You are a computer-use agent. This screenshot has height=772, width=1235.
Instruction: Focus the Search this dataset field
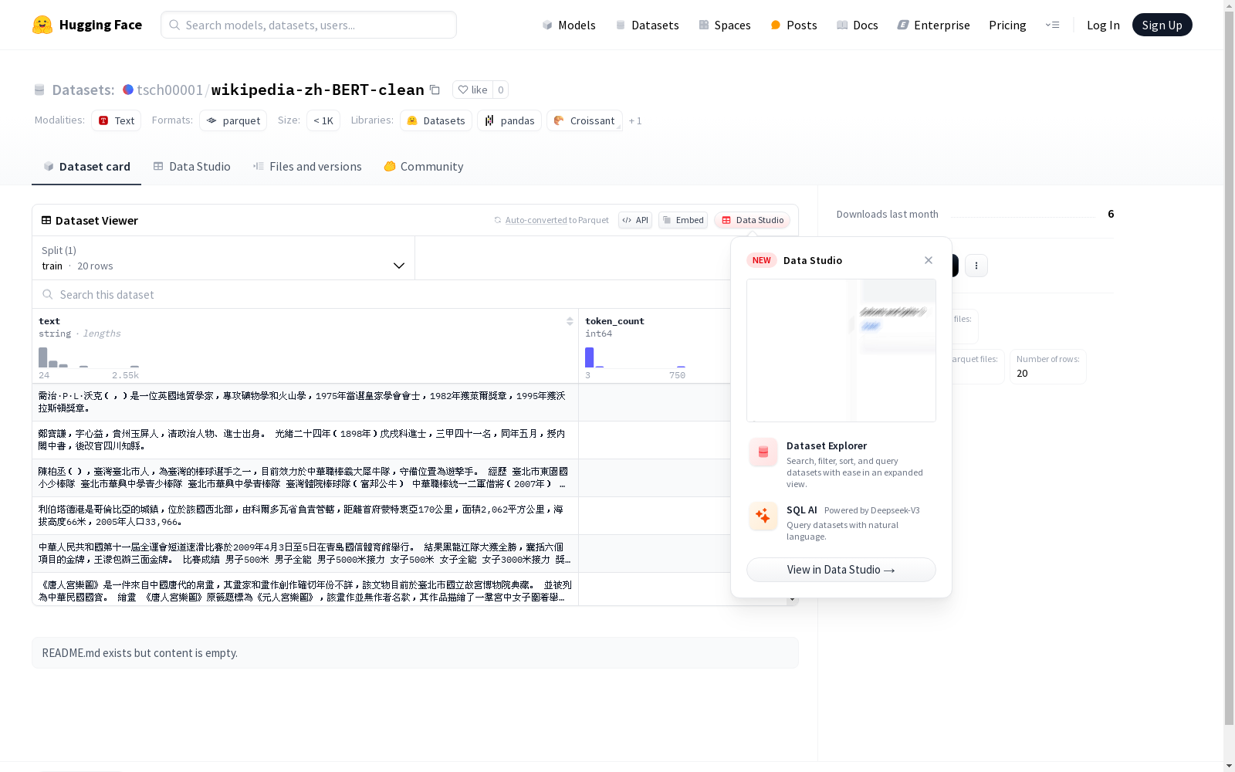(381, 294)
